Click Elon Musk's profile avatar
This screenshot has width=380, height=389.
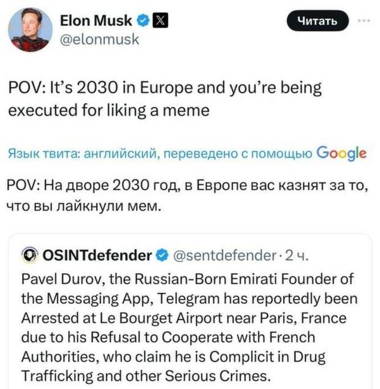(x=29, y=29)
